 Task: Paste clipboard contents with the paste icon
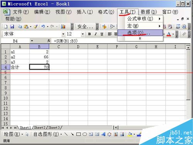pyautogui.click(x=26, y=27)
